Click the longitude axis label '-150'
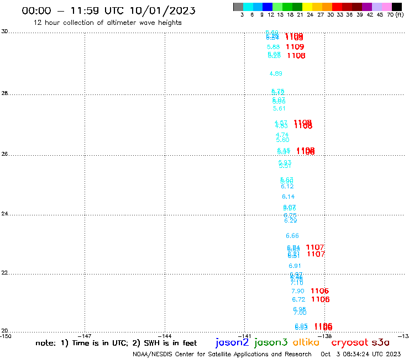The width and height of the screenshot is (409, 359). pyautogui.click(x=6, y=336)
